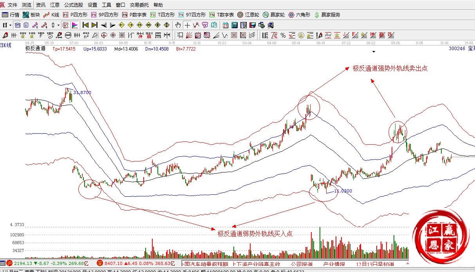Toggle the colored flag indicator button
The height and width of the screenshot is (272, 475).
point(74,25)
